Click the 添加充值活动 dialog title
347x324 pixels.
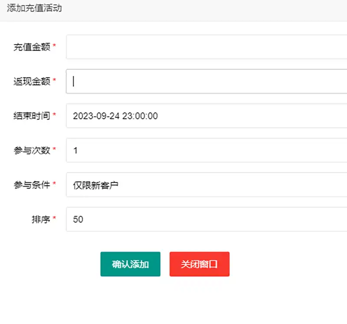click(34, 9)
